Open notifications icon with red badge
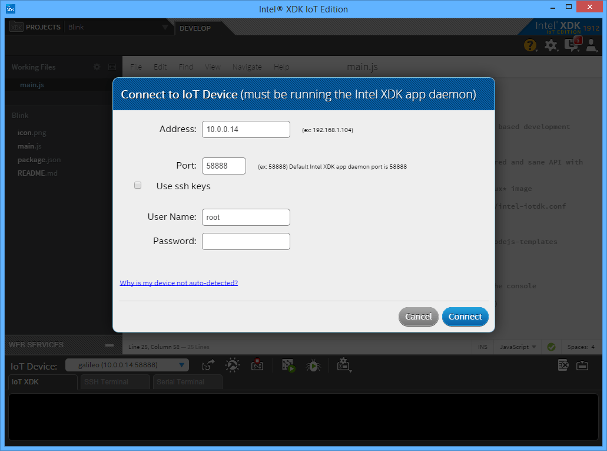Image resolution: width=607 pixels, height=451 pixels. [x=571, y=44]
